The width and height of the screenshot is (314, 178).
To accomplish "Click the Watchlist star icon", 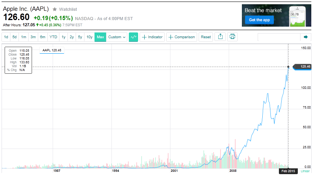I will (54, 9).
